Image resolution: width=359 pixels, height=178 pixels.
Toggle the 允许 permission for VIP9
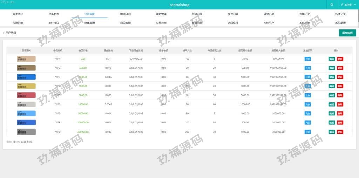click(x=307, y=132)
